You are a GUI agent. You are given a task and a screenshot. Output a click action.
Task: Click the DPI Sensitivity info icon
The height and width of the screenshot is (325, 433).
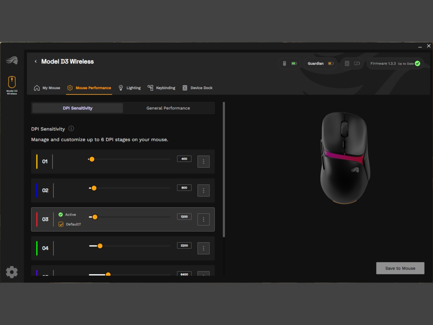(x=71, y=129)
